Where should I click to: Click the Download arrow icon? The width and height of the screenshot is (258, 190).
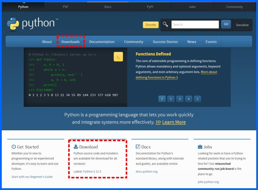pos(76,146)
